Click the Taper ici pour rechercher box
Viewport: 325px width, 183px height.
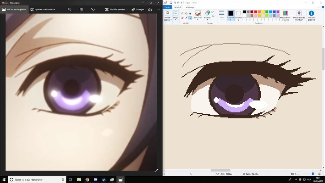tap(37, 180)
